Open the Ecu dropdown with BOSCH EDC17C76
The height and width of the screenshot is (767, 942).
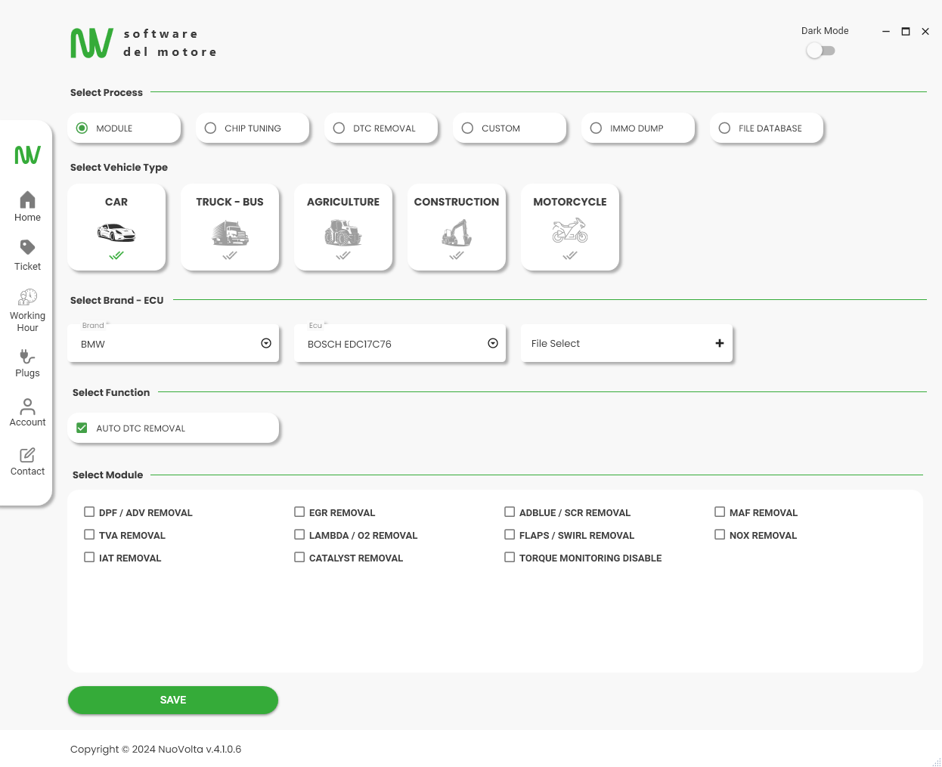pyautogui.click(x=492, y=343)
